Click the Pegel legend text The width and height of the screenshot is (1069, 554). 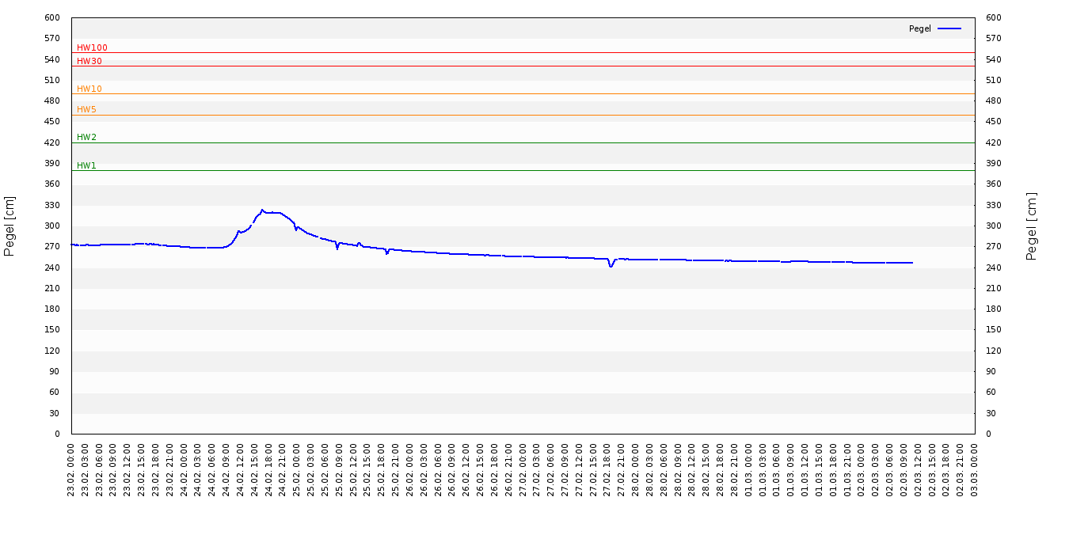pos(919,29)
